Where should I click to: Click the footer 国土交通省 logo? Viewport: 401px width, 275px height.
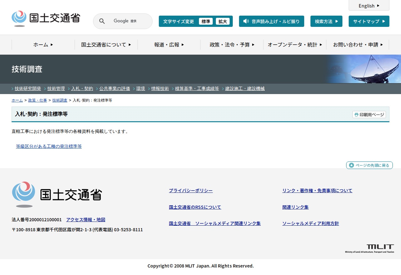[57, 194]
